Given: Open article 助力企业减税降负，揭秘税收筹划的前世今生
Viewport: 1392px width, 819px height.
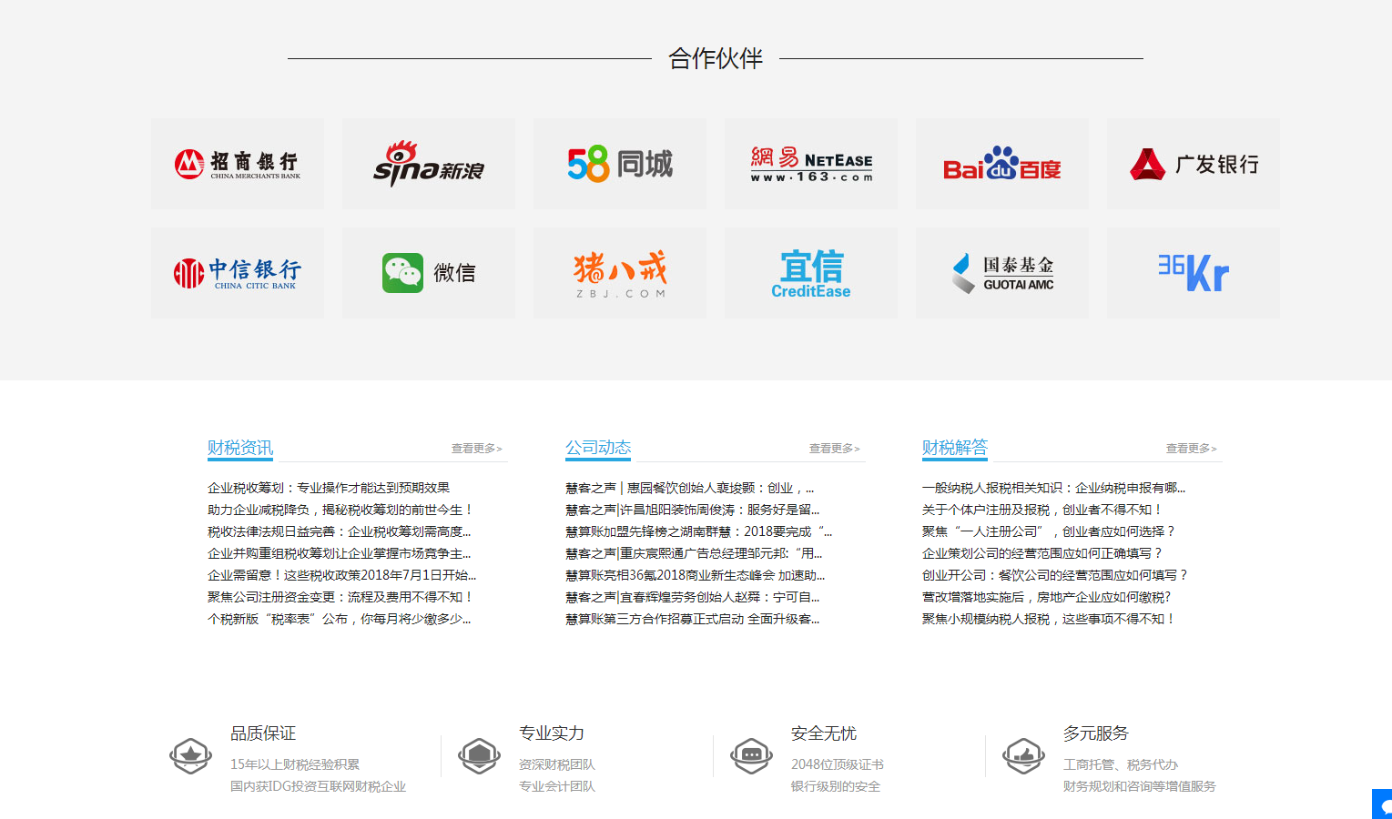Looking at the screenshot, I should pyautogui.click(x=340, y=510).
